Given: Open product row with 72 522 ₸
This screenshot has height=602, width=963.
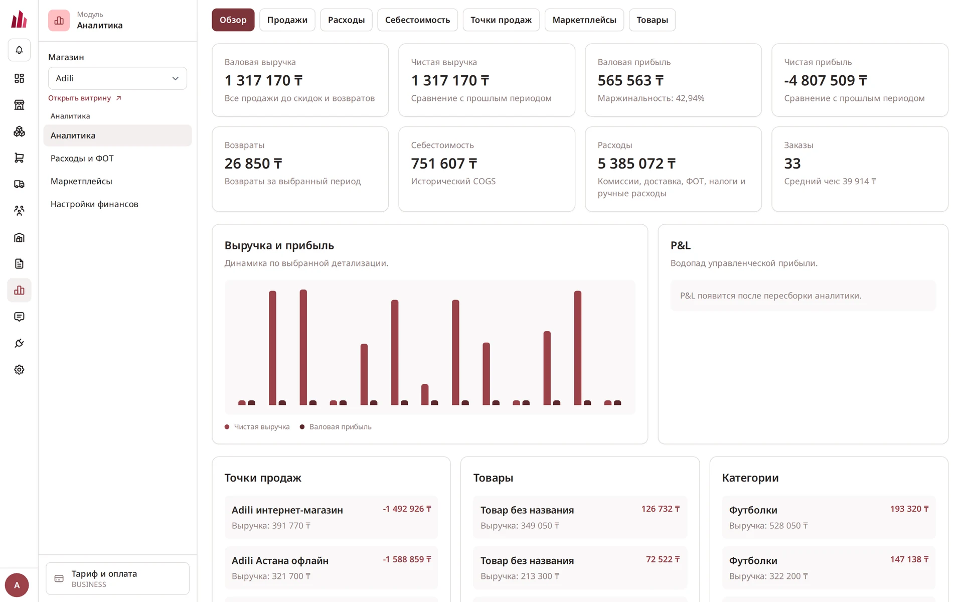Looking at the screenshot, I should (580, 568).
